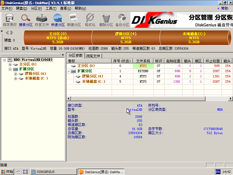Expand the 逻辑分区(4) tree node

tap(15, 74)
